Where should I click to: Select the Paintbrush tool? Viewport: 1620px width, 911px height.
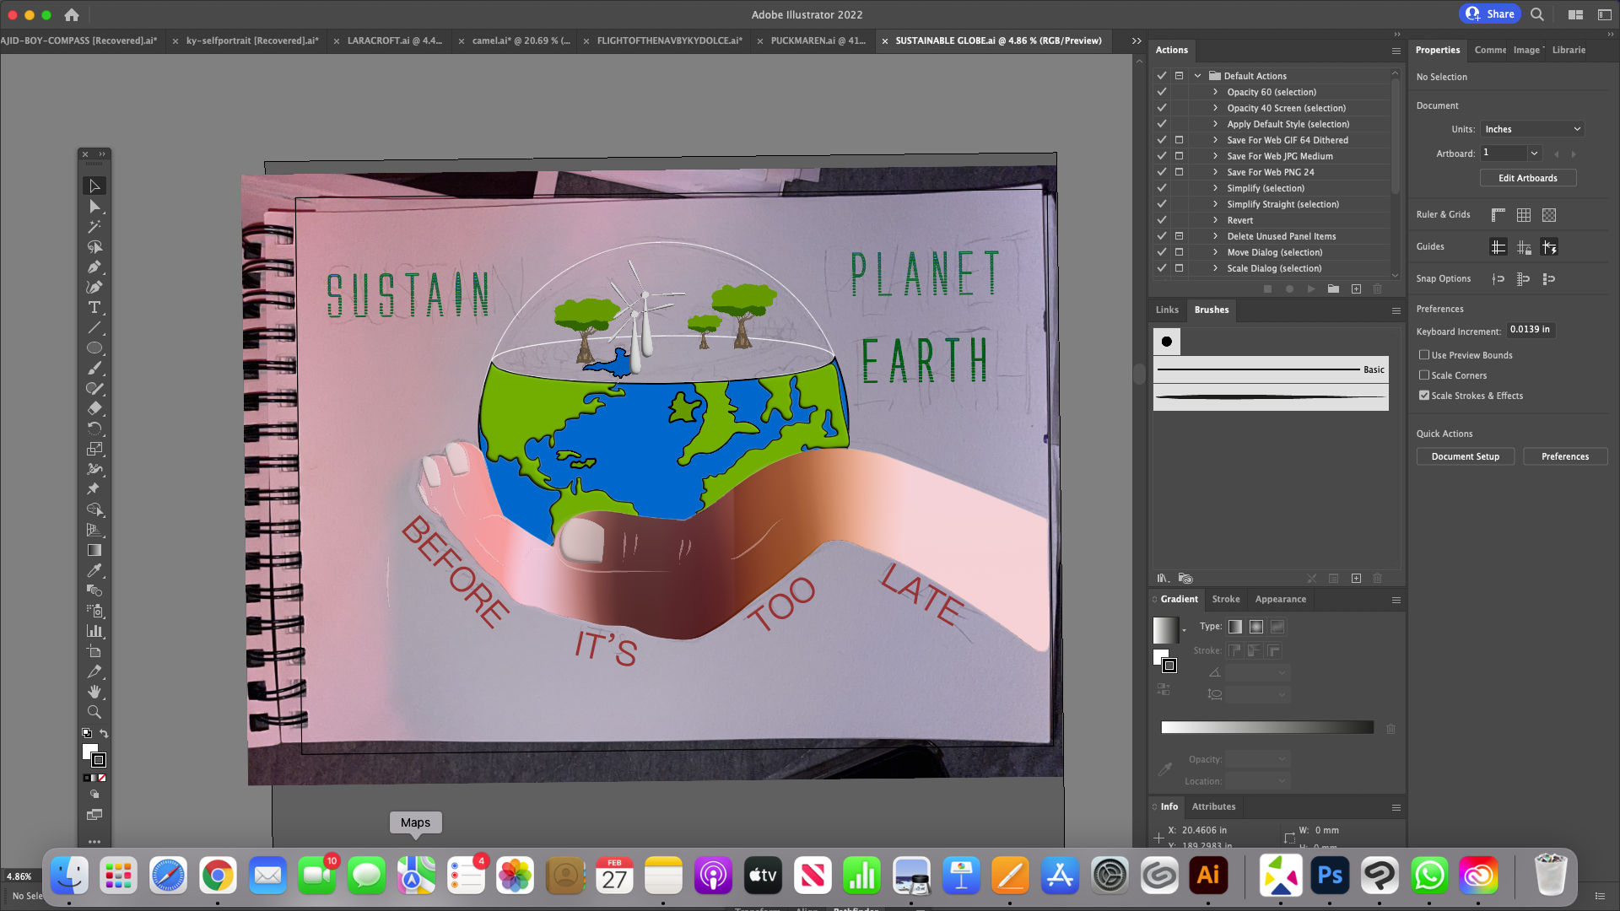point(94,369)
